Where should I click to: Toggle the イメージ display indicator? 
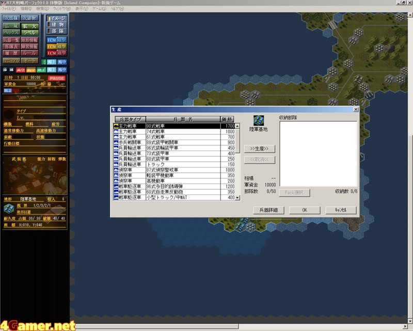57,18
